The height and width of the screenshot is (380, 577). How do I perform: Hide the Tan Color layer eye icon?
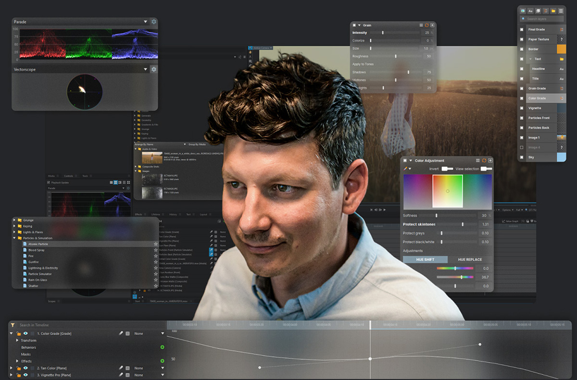pos(25,368)
